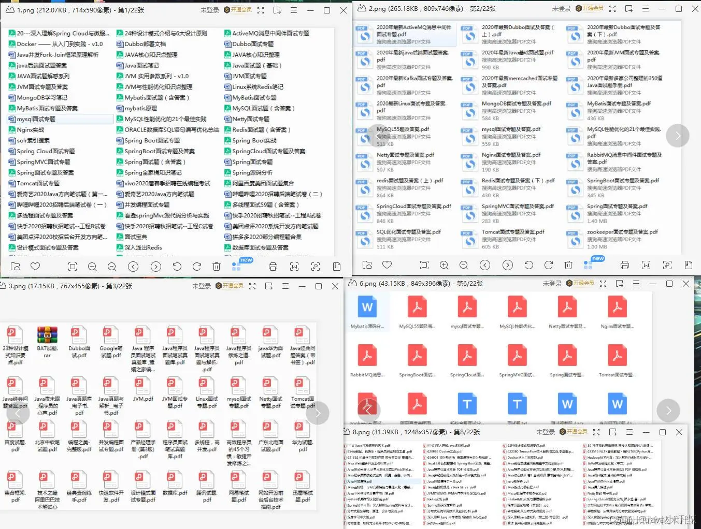Zoom in on image 1.png
The image size is (701, 529).
(x=92, y=266)
